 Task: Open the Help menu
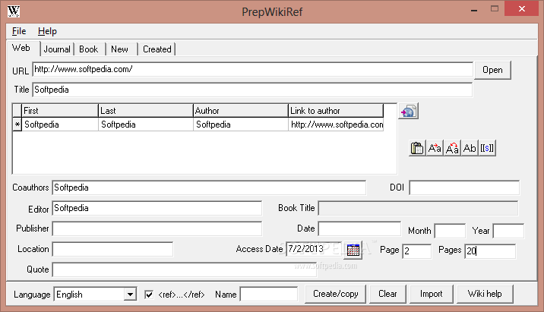47,31
